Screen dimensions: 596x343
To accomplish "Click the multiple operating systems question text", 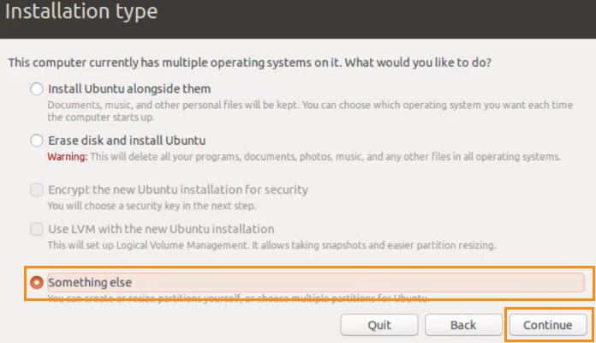I will 250,63.
